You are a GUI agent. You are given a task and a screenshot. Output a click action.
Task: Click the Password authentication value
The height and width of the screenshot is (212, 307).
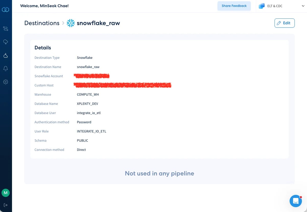tap(84, 122)
